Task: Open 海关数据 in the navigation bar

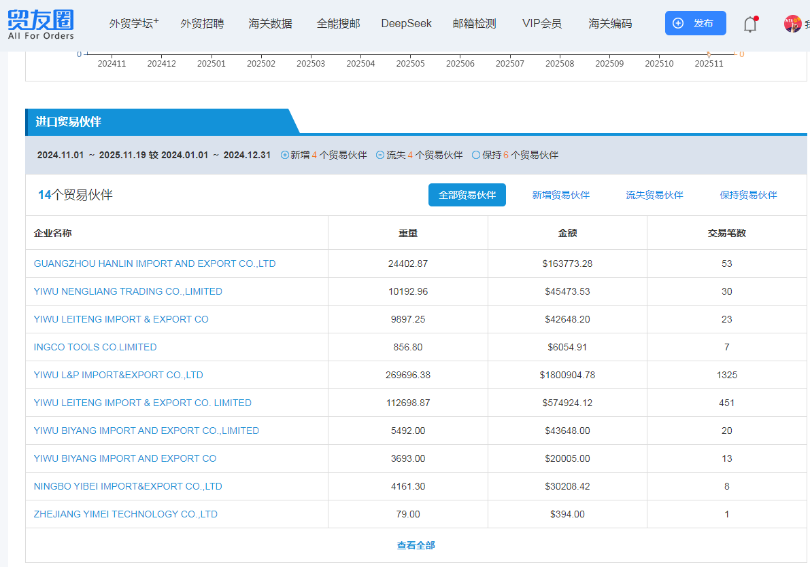Action: point(270,24)
